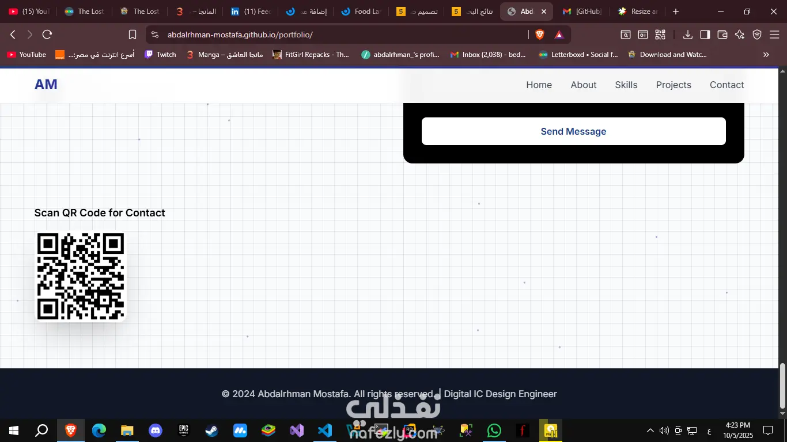Open the Windows notification center
This screenshot has height=442, width=787.
pos(767,430)
